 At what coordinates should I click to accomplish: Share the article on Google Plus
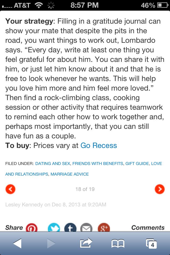(104, 228)
